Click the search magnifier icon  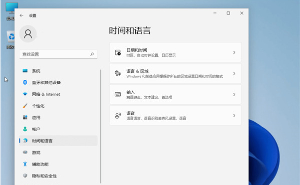point(92,54)
